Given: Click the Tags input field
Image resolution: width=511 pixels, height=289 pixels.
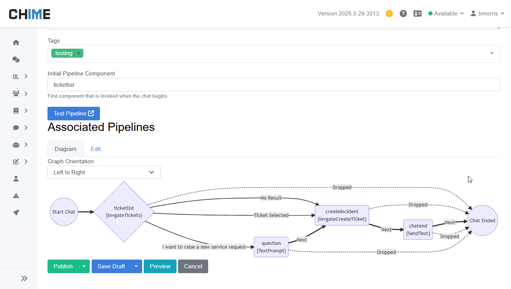Looking at the screenshot, I should pyautogui.click(x=274, y=54).
